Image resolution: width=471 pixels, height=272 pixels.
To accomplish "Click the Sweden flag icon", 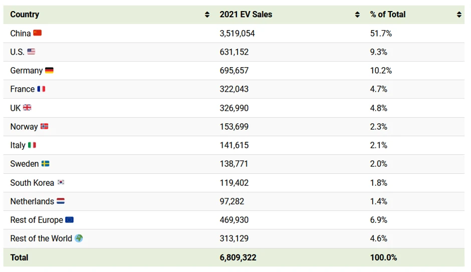I will click(45, 164).
